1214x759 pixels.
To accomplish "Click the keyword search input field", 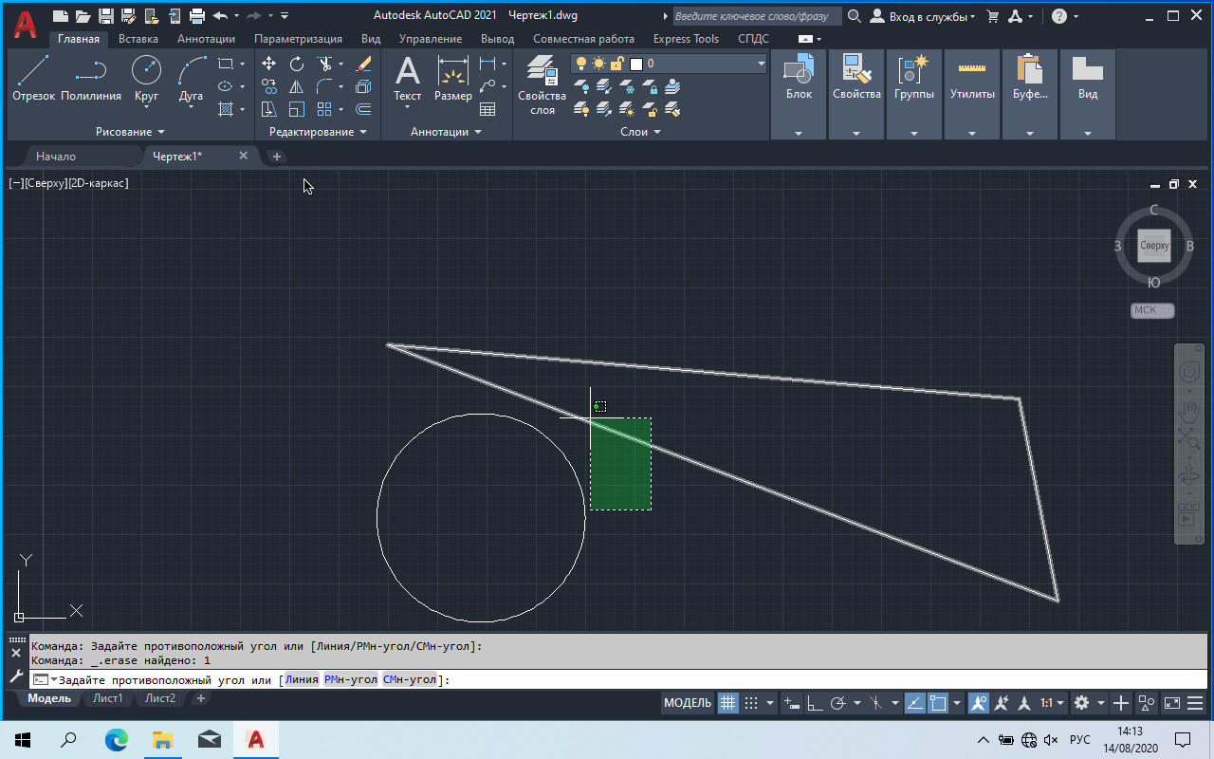I will tap(755, 16).
